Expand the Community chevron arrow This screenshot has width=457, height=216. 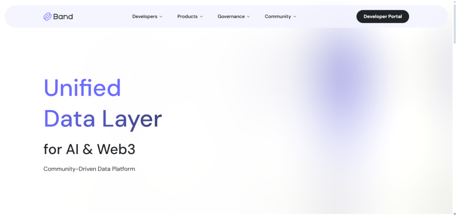295,16
